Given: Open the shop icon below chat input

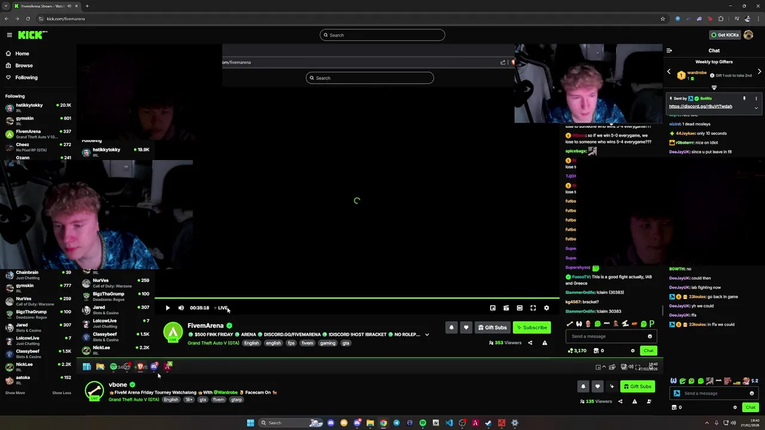Looking at the screenshot, I should point(674,407).
